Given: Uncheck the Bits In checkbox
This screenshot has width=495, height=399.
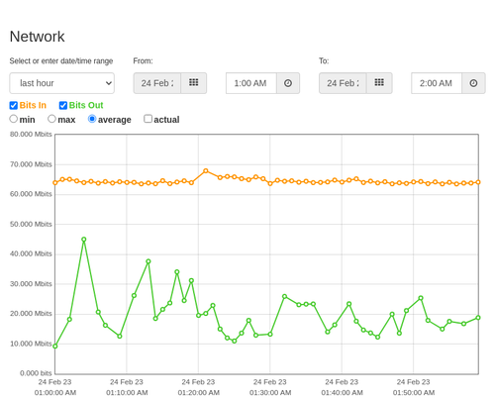Looking at the screenshot, I should (x=14, y=105).
